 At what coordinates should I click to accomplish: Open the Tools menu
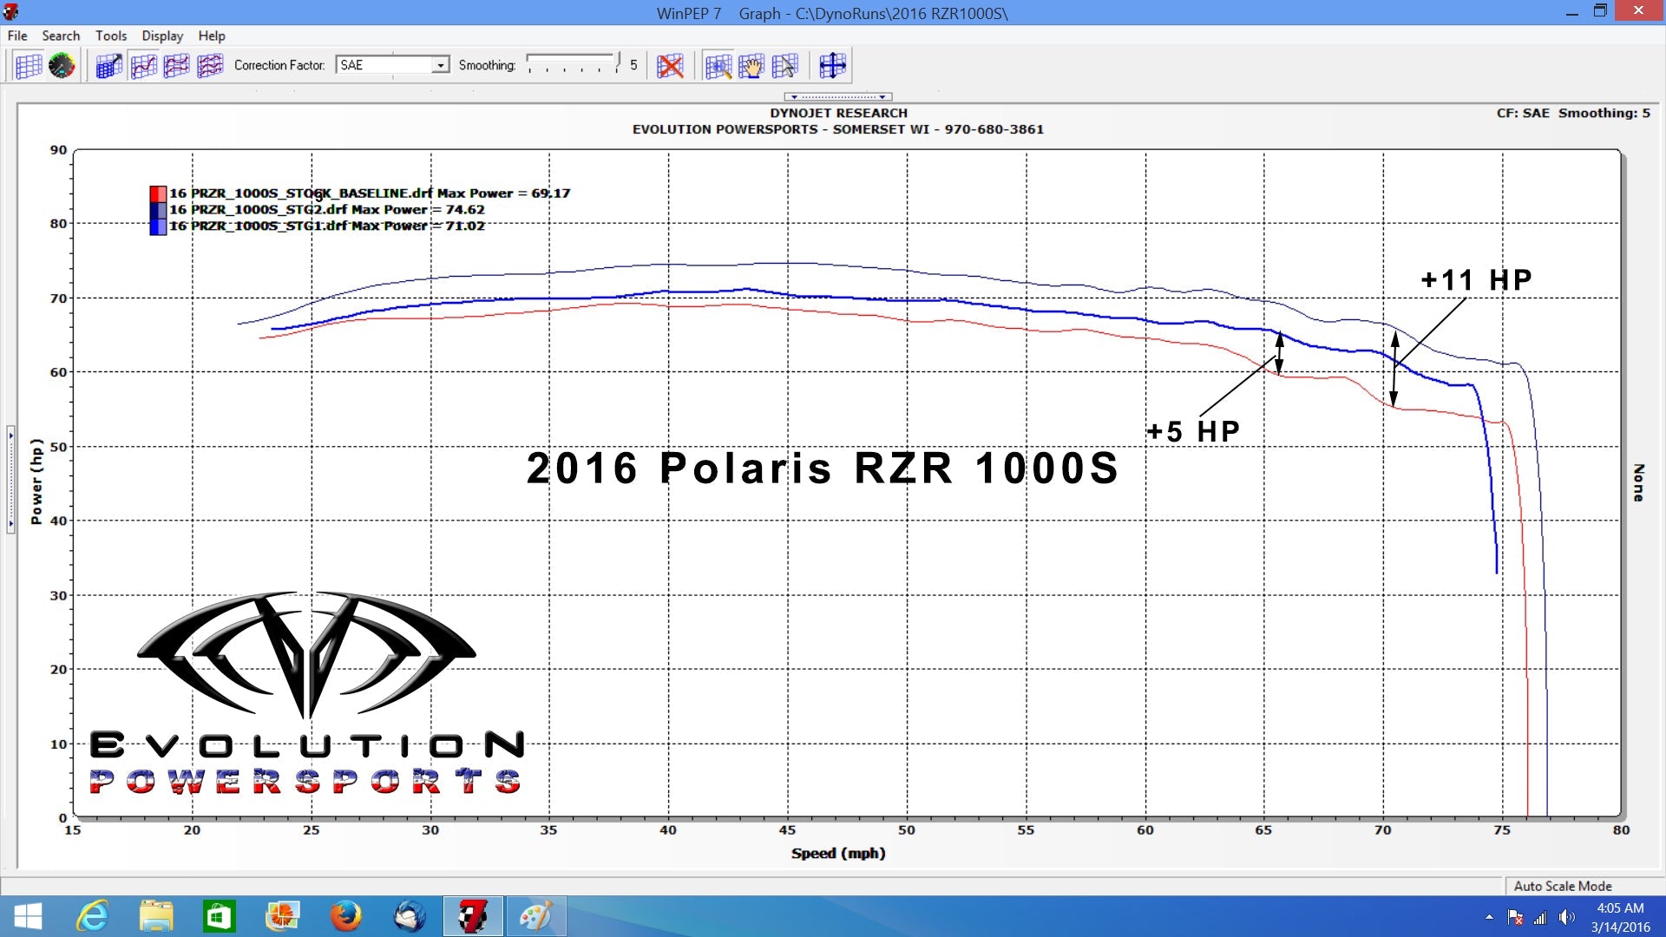click(x=110, y=36)
